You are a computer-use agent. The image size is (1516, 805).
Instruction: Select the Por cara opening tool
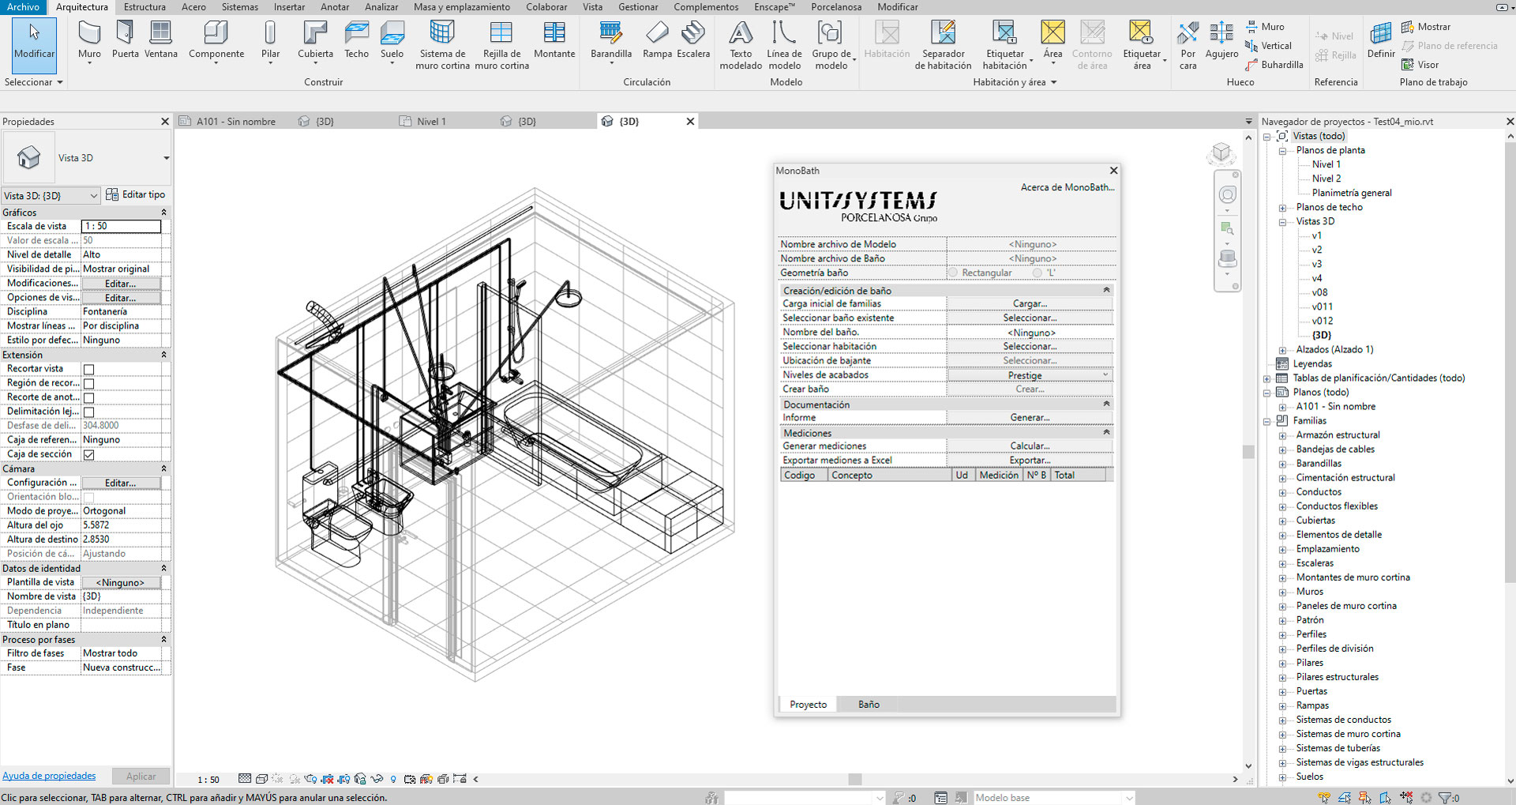[x=1188, y=45]
